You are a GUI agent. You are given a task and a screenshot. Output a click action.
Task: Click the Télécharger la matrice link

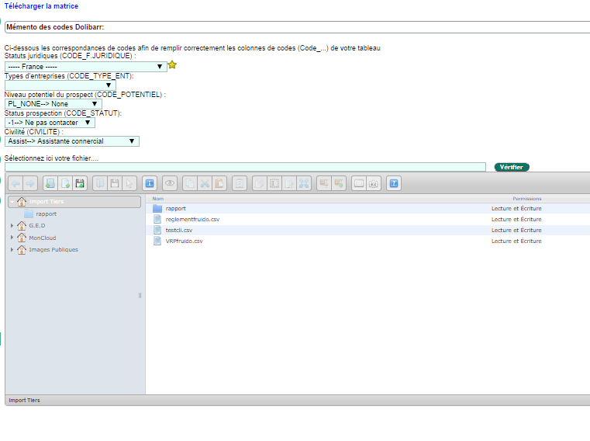[41, 6]
